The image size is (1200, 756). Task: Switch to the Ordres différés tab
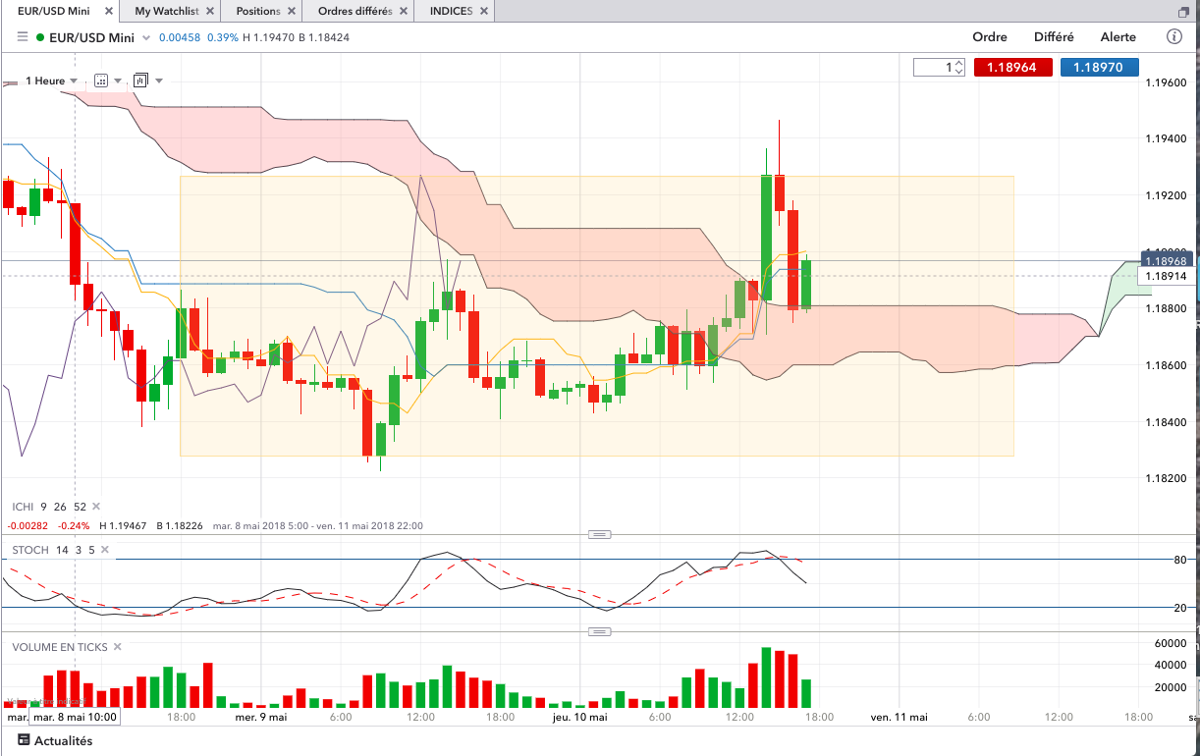[355, 12]
